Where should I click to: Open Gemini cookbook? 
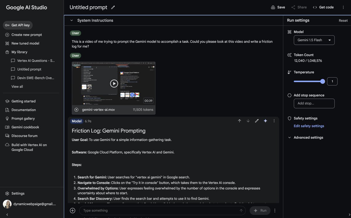(x=22, y=127)
